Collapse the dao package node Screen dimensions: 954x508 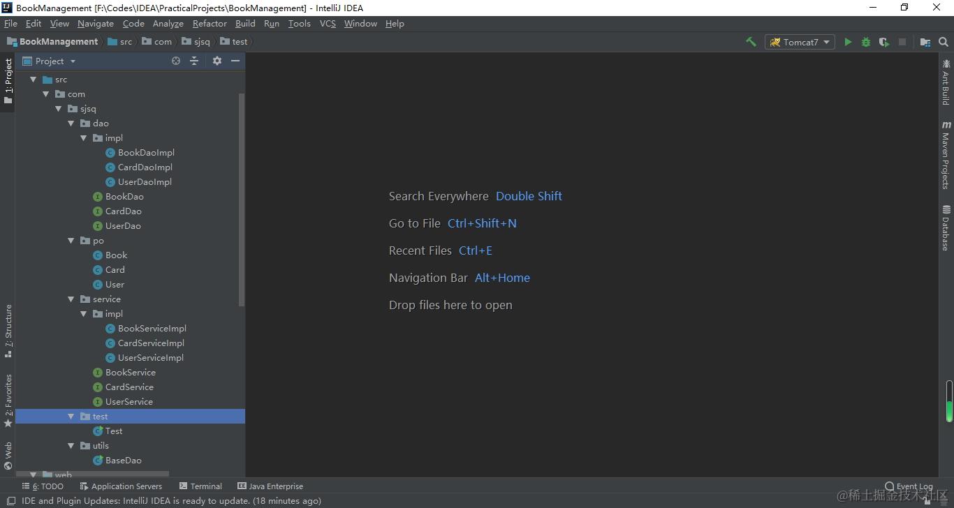(71, 124)
